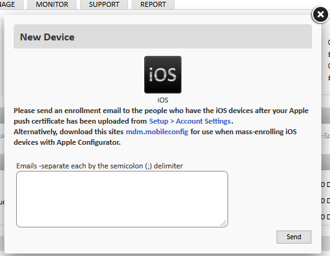Open the SUPPORT tab

[104, 4]
